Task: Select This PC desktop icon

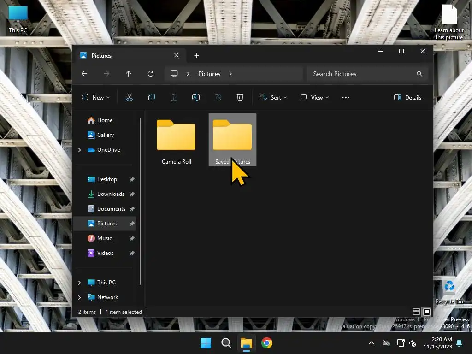Action: pos(18,19)
